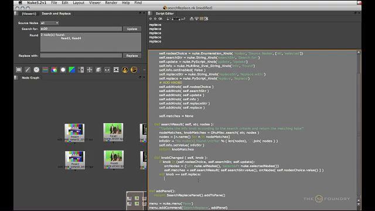Show both input and output panes

coord(202,19)
